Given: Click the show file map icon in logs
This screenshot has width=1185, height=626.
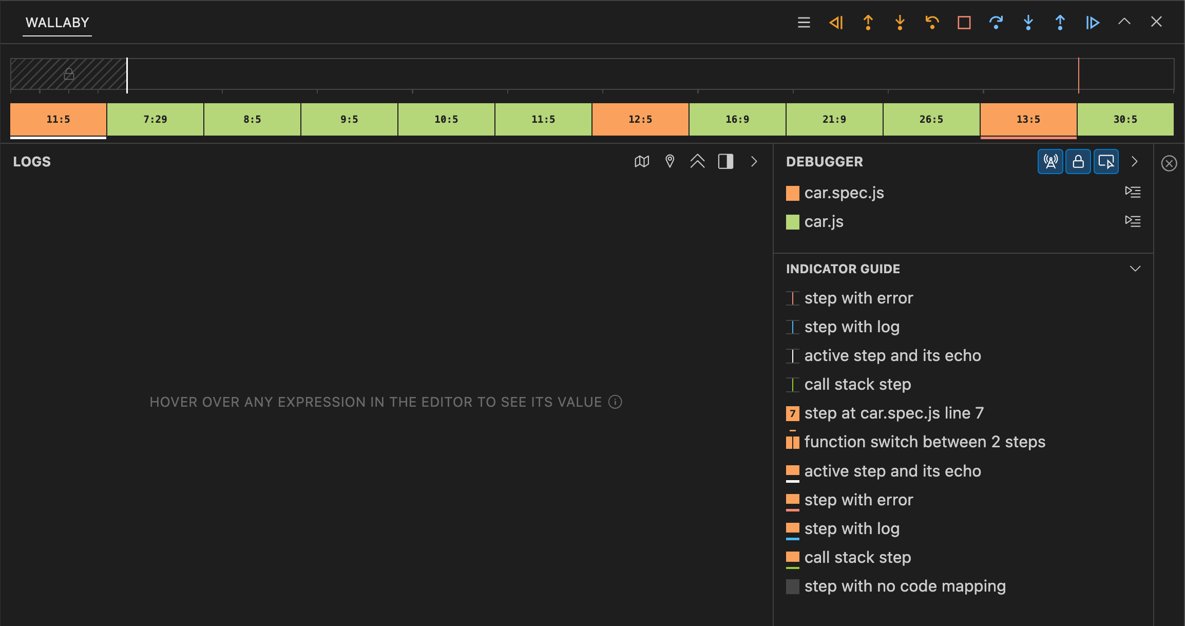Looking at the screenshot, I should [642, 161].
